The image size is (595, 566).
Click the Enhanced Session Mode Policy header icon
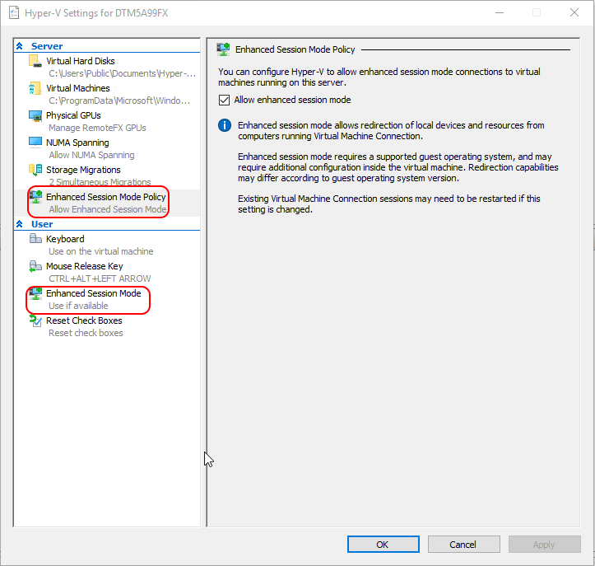point(223,49)
